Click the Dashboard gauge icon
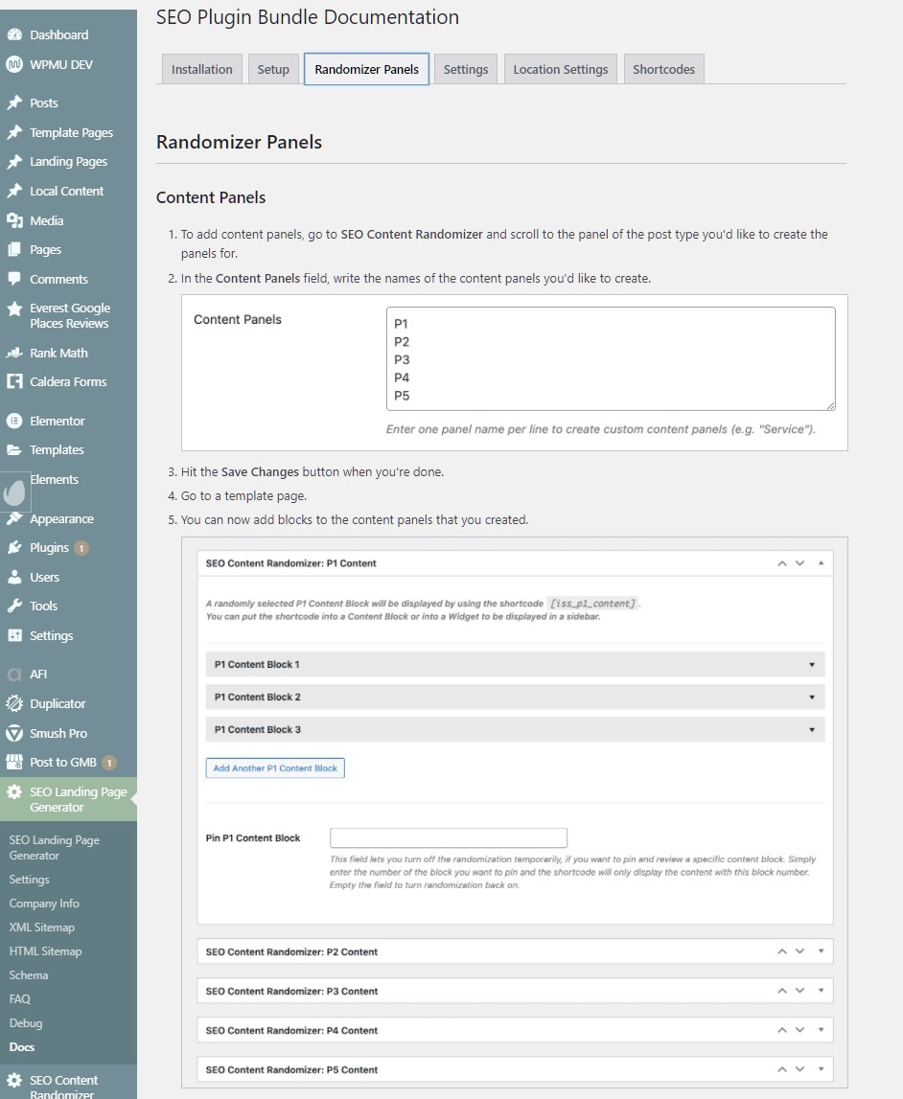The image size is (903, 1099). [14, 34]
